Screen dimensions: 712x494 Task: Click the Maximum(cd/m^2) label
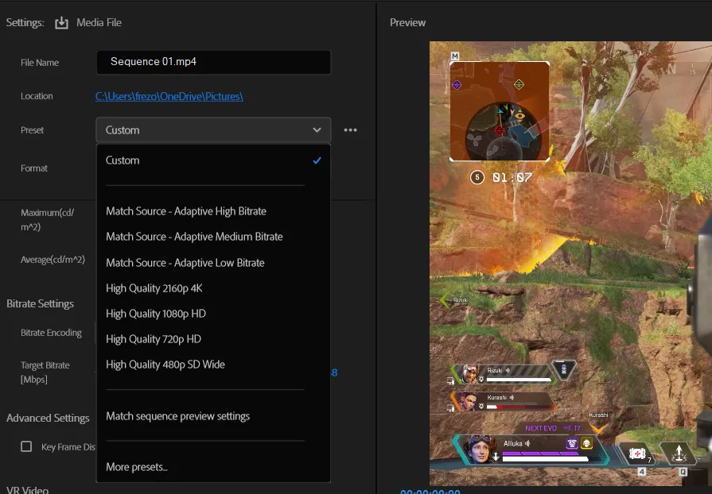pos(47,219)
